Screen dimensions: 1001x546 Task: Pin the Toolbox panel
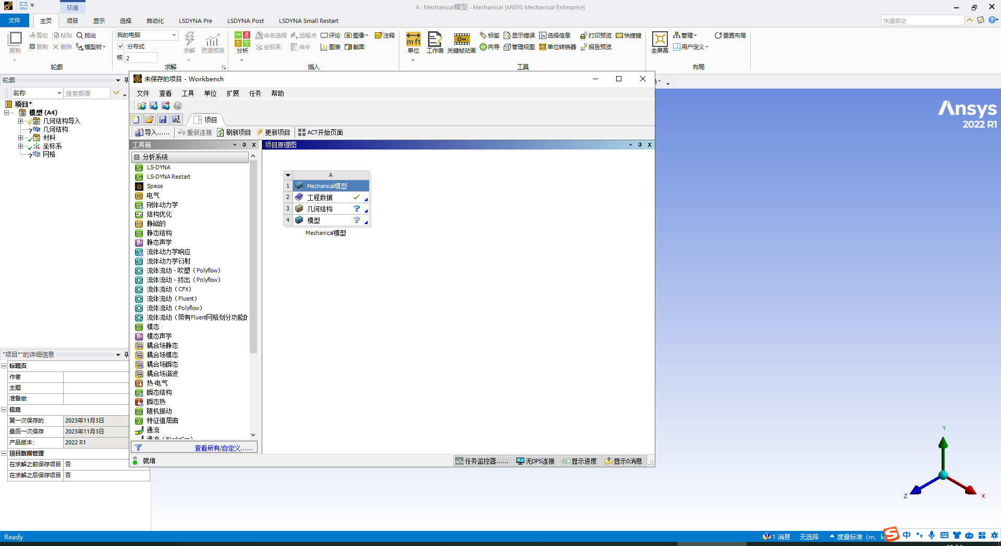(244, 145)
